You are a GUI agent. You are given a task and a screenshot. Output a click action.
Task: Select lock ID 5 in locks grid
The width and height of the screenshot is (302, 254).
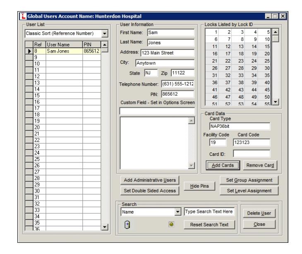pos(264,32)
